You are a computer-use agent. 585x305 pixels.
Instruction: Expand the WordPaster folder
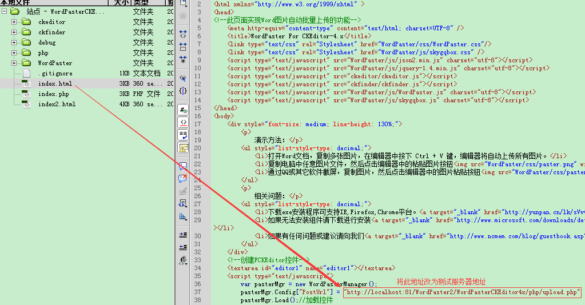pos(14,63)
